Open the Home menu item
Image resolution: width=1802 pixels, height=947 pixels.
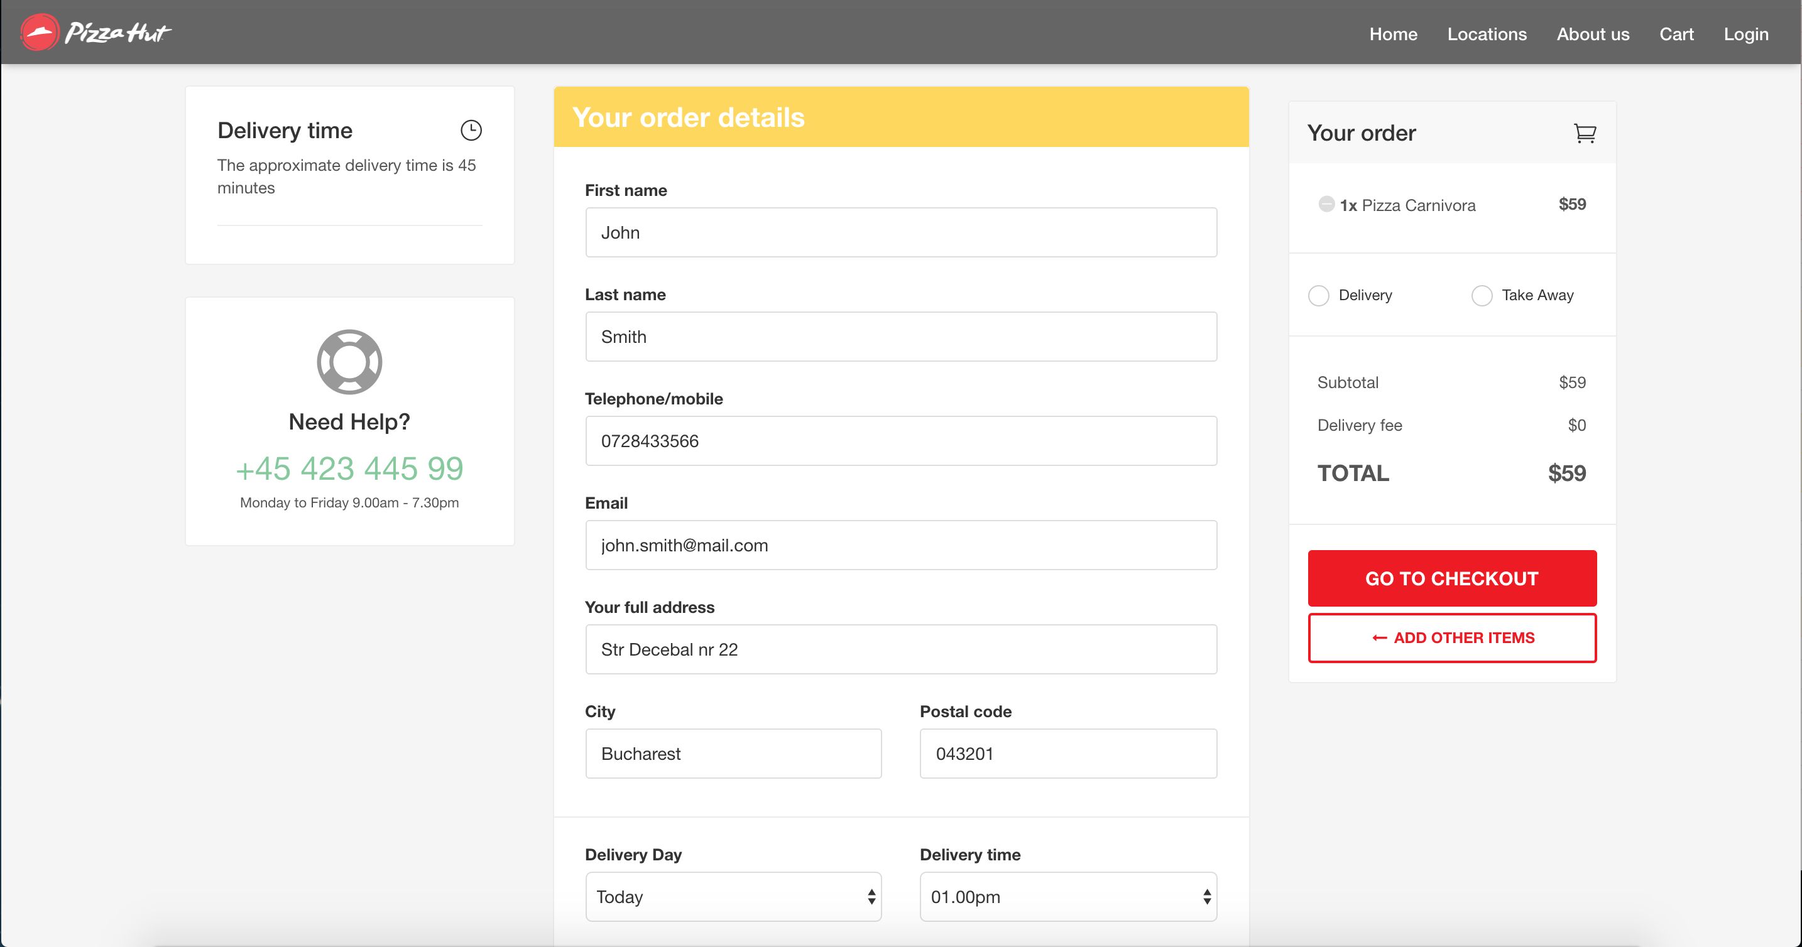coord(1393,33)
